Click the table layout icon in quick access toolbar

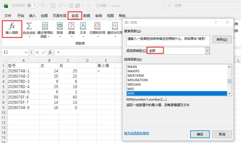(x=78, y=6)
